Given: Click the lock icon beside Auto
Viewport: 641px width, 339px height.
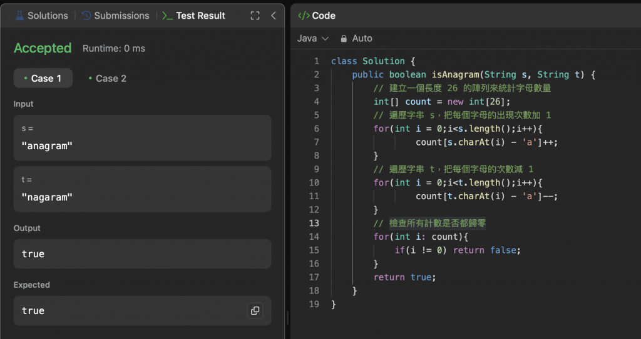Looking at the screenshot, I should pyautogui.click(x=344, y=39).
